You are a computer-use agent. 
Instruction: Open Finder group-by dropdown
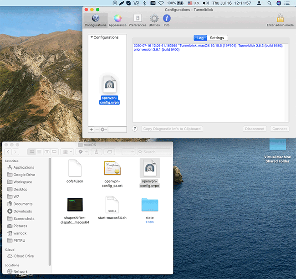67,152
